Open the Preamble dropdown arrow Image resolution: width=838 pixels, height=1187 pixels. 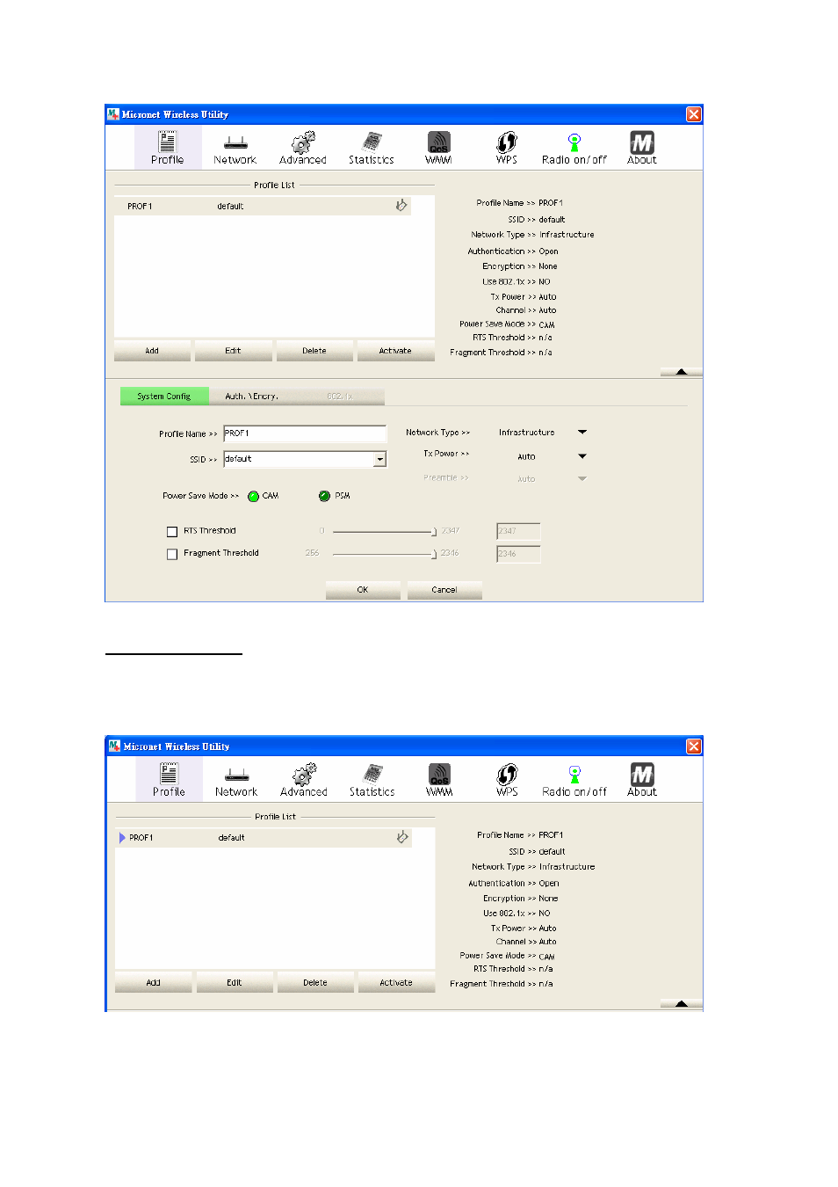pyautogui.click(x=582, y=479)
